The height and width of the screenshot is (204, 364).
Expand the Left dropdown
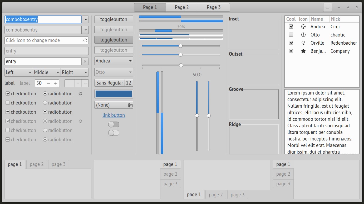19,72
